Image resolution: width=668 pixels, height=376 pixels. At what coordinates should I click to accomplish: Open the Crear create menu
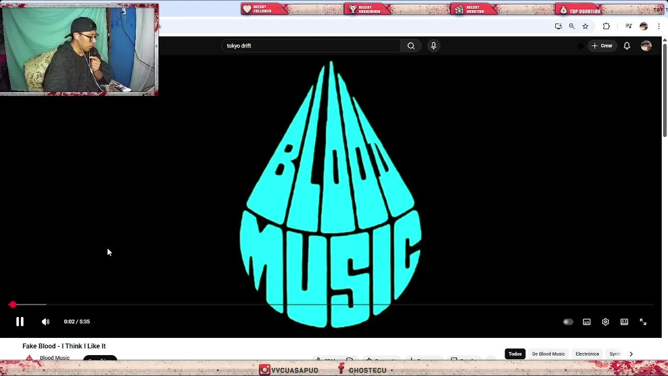[x=602, y=45]
